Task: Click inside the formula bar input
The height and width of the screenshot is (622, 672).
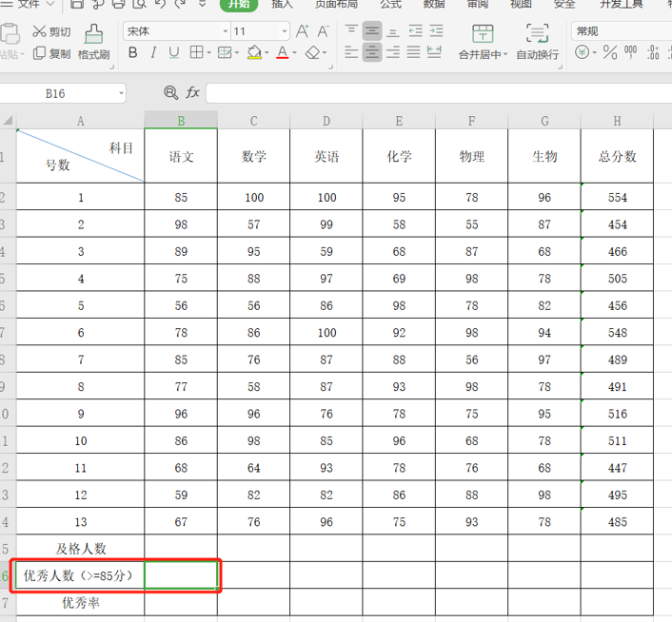Action: tap(439, 93)
